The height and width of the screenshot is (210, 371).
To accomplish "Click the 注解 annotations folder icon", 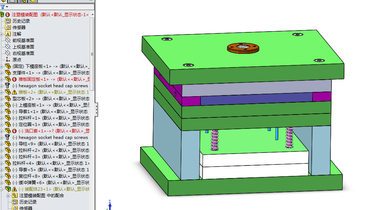I will (8, 34).
